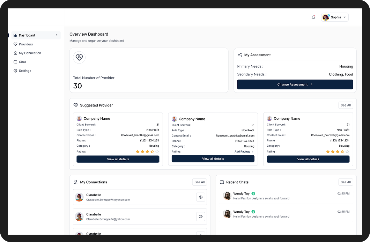Click first Wendy Toy chat's 02:45 PM time
The width and height of the screenshot is (370, 242).
coord(343,193)
